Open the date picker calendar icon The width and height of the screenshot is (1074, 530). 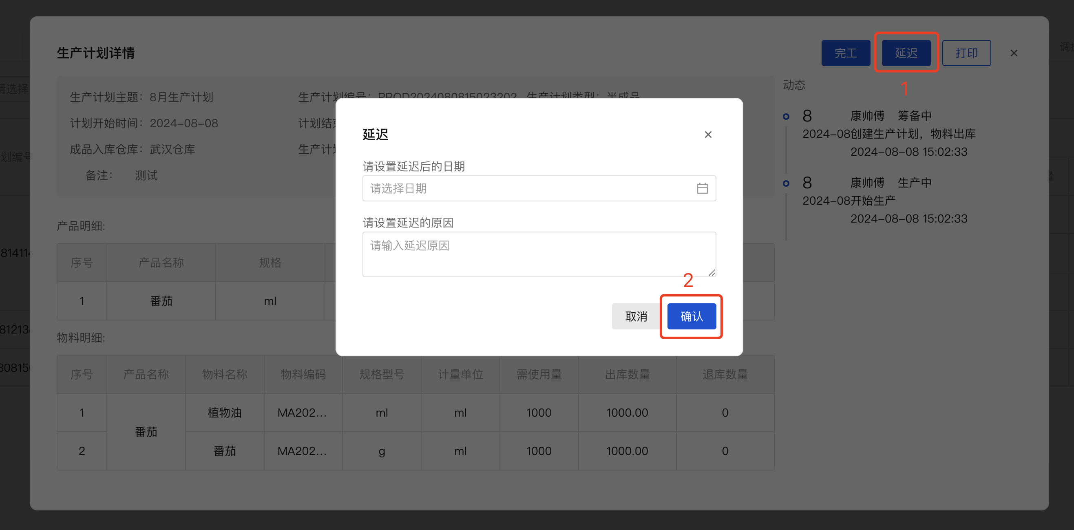click(x=703, y=188)
